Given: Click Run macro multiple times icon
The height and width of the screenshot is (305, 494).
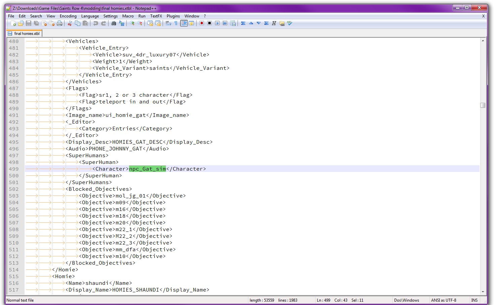Looking at the screenshot, I should pyautogui.click(x=225, y=23).
